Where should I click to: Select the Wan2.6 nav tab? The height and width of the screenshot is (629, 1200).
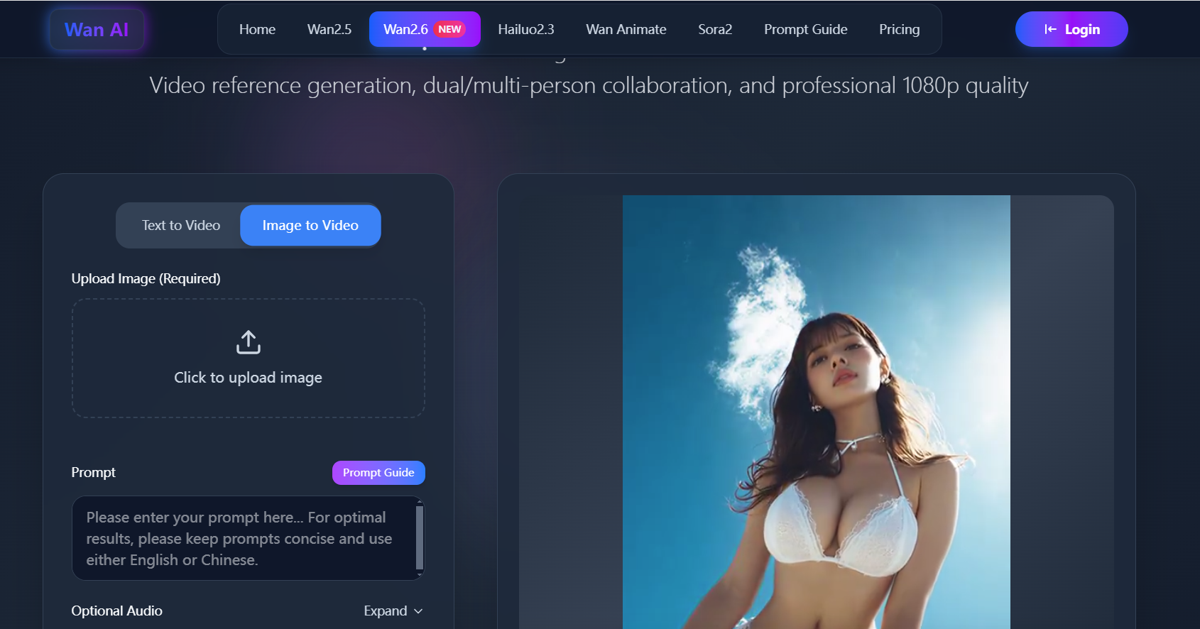tap(405, 29)
